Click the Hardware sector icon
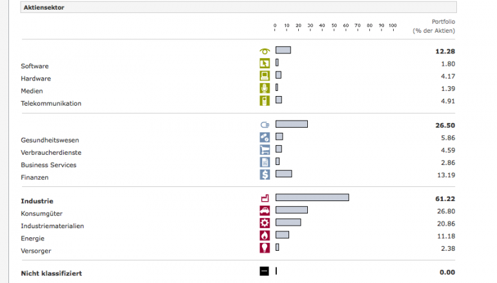This screenshot has width=497, height=283. point(264,75)
